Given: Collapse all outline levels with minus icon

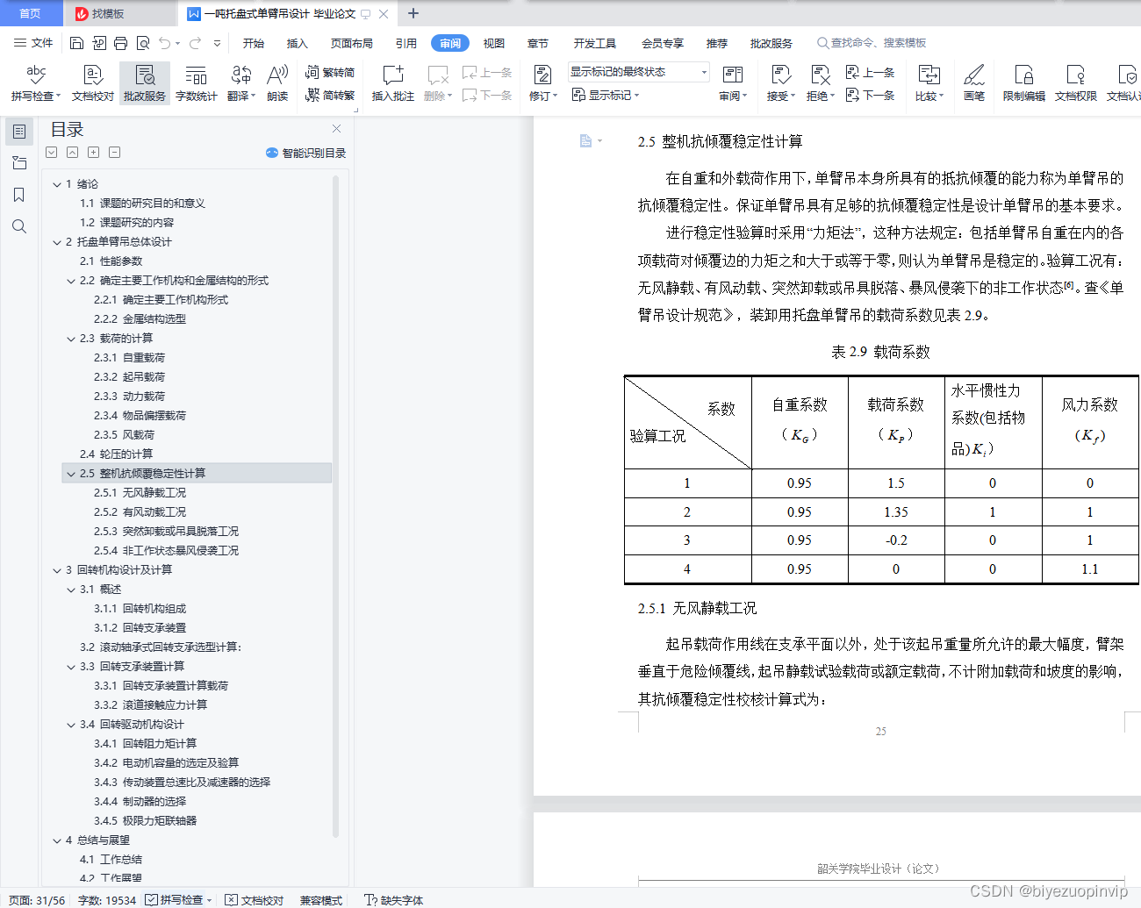Looking at the screenshot, I should pyautogui.click(x=115, y=153).
